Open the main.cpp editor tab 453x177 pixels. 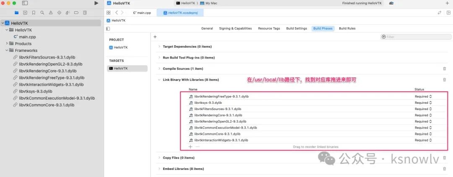[142, 13]
